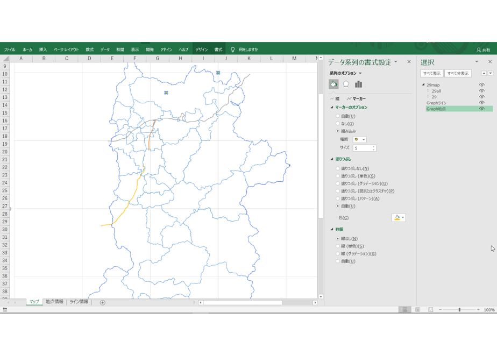Select border 線なし(N) radio button
497x355 pixels.
(338, 239)
